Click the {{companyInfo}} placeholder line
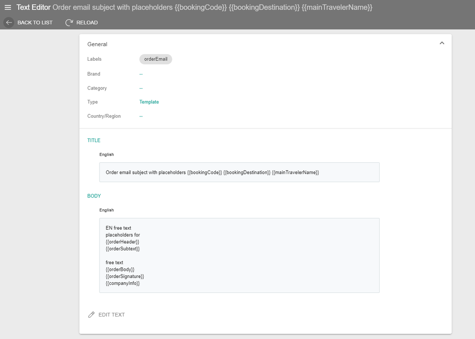This screenshot has height=339, width=475. click(x=122, y=283)
